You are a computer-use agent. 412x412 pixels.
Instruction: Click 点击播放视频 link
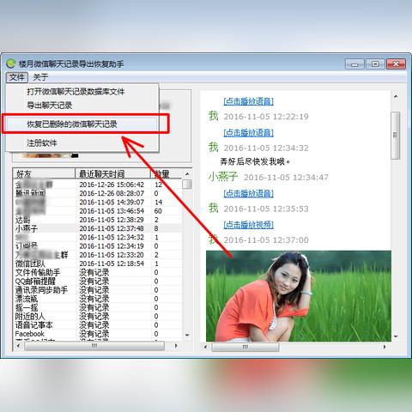[x=249, y=225]
